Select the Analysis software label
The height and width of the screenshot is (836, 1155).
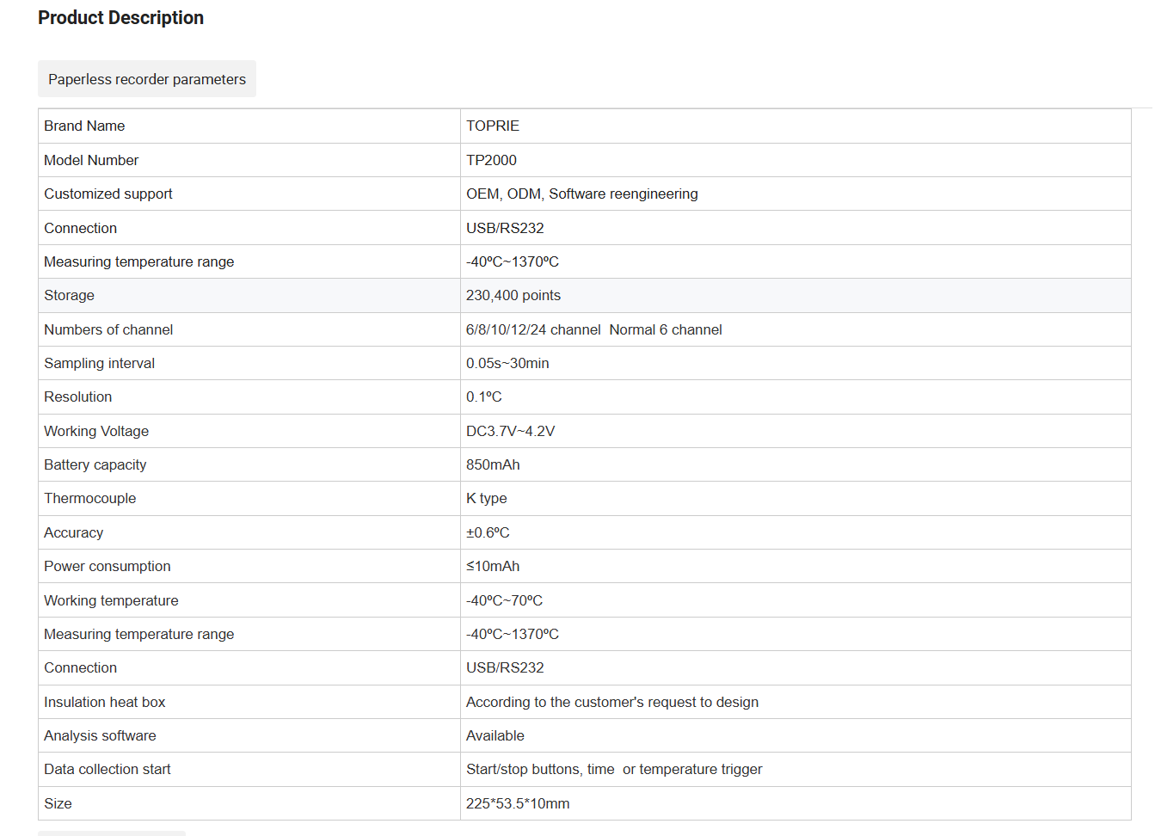pos(101,735)
